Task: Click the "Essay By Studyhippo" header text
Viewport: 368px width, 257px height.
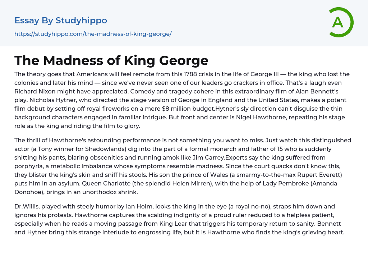Action: click(61, 20)
